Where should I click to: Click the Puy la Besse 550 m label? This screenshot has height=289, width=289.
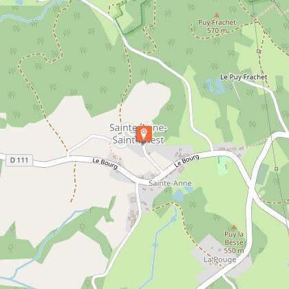coord(234,242)
